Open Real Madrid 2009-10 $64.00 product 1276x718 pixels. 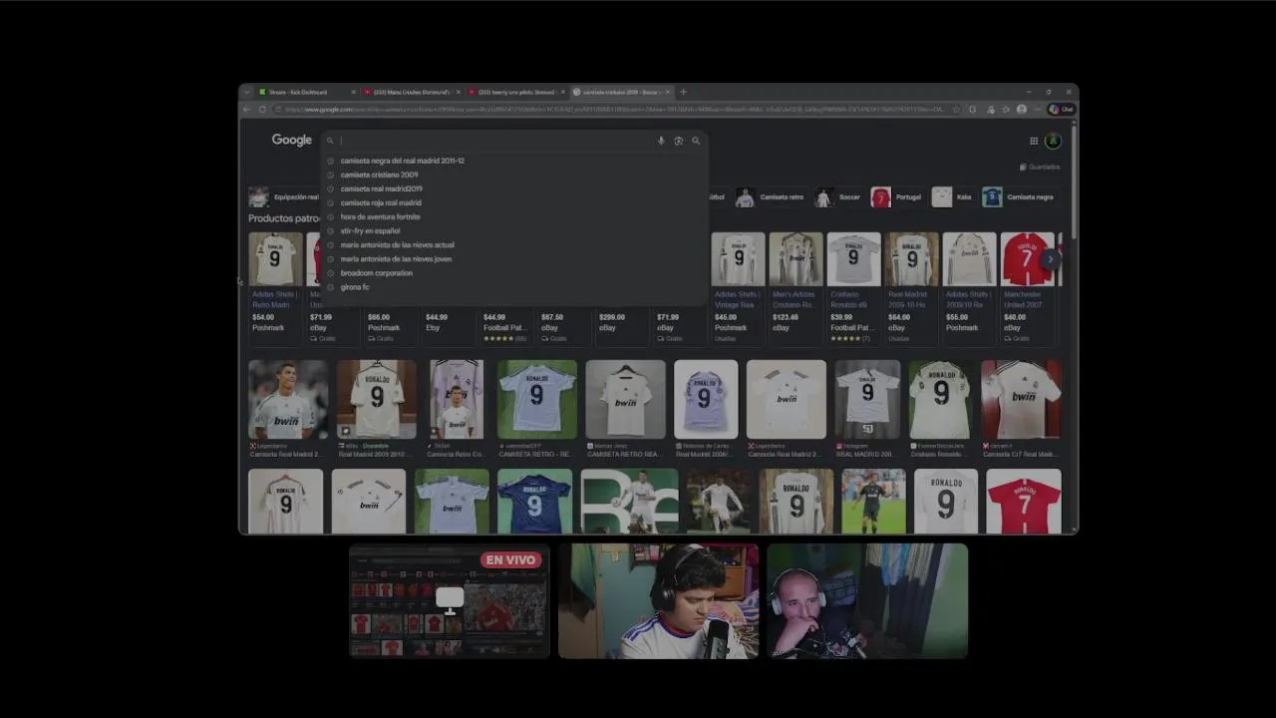coord(911,287)
